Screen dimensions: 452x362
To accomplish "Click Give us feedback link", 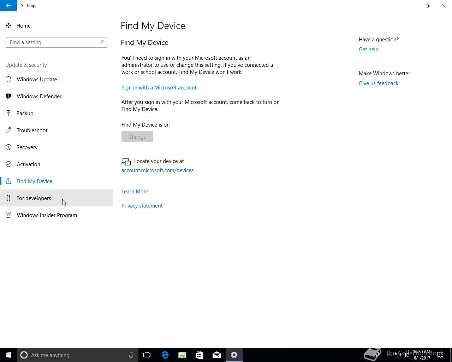I will (379, 83).
